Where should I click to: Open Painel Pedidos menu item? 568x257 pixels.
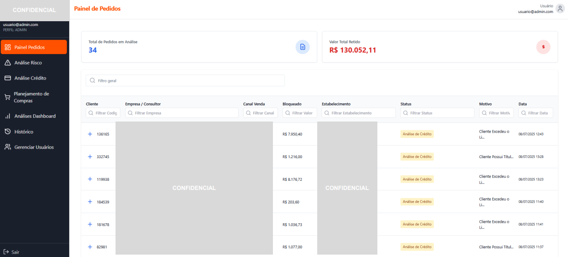pos(34,47)
